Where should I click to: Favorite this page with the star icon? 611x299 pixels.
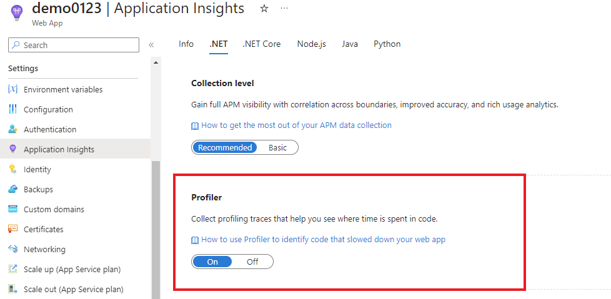[x=264, y=9]
